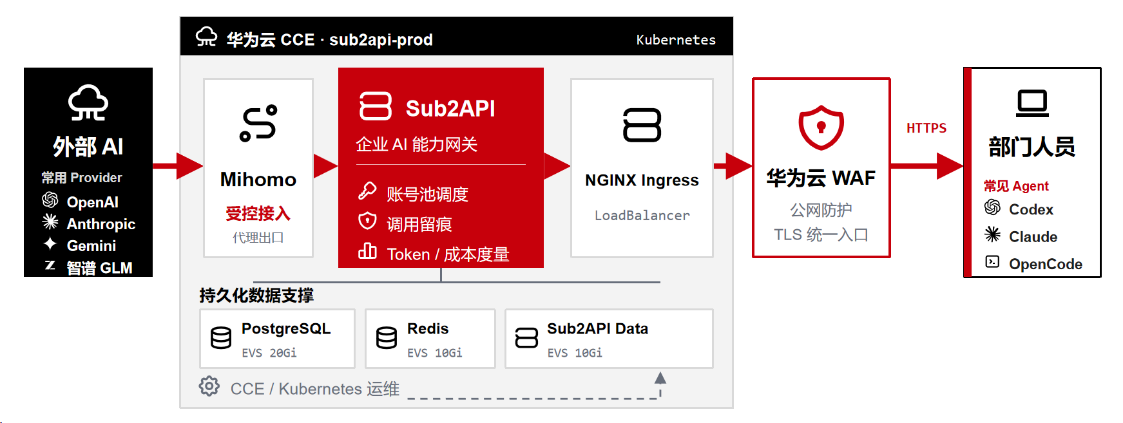Click the Claude agent text
The width and height of the screenshot is (1123, 423).
(1033, 237)
